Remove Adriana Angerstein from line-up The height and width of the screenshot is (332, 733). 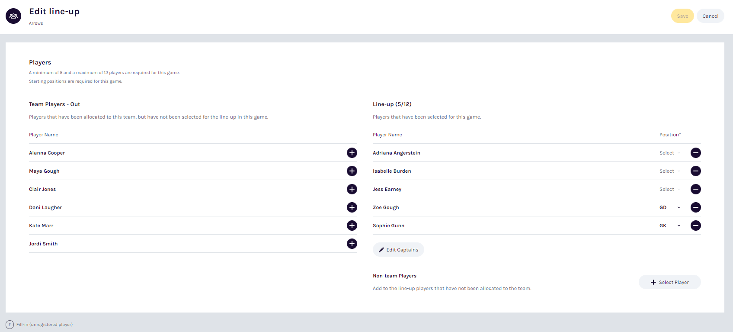point(695,153)
